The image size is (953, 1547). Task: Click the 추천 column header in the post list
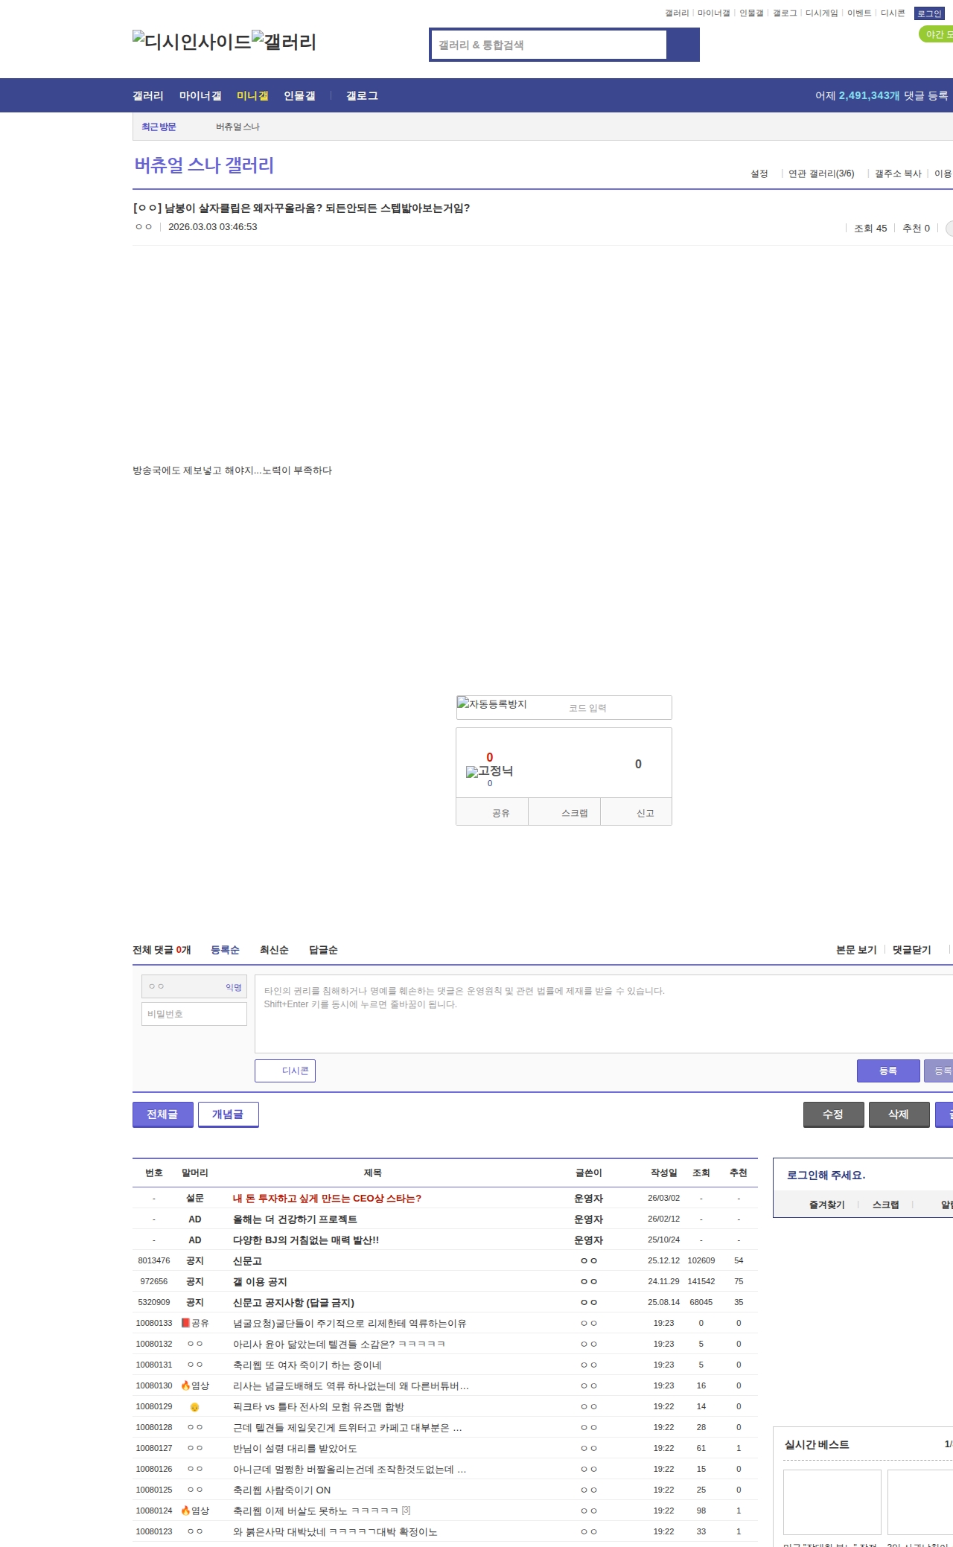pyautogui.click(x=738, y=1173)
